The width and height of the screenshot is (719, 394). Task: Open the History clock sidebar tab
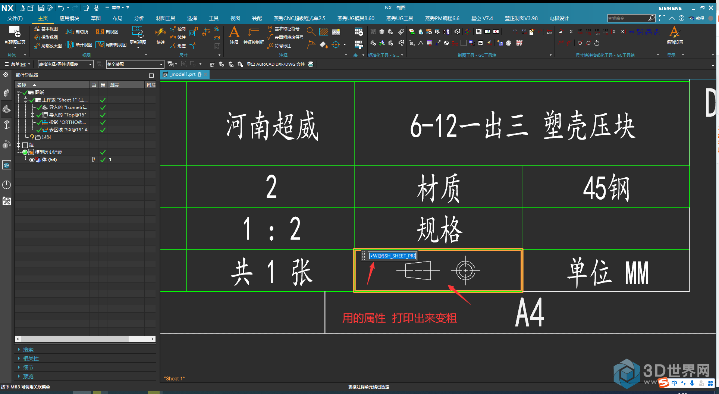tap(7, 185)
